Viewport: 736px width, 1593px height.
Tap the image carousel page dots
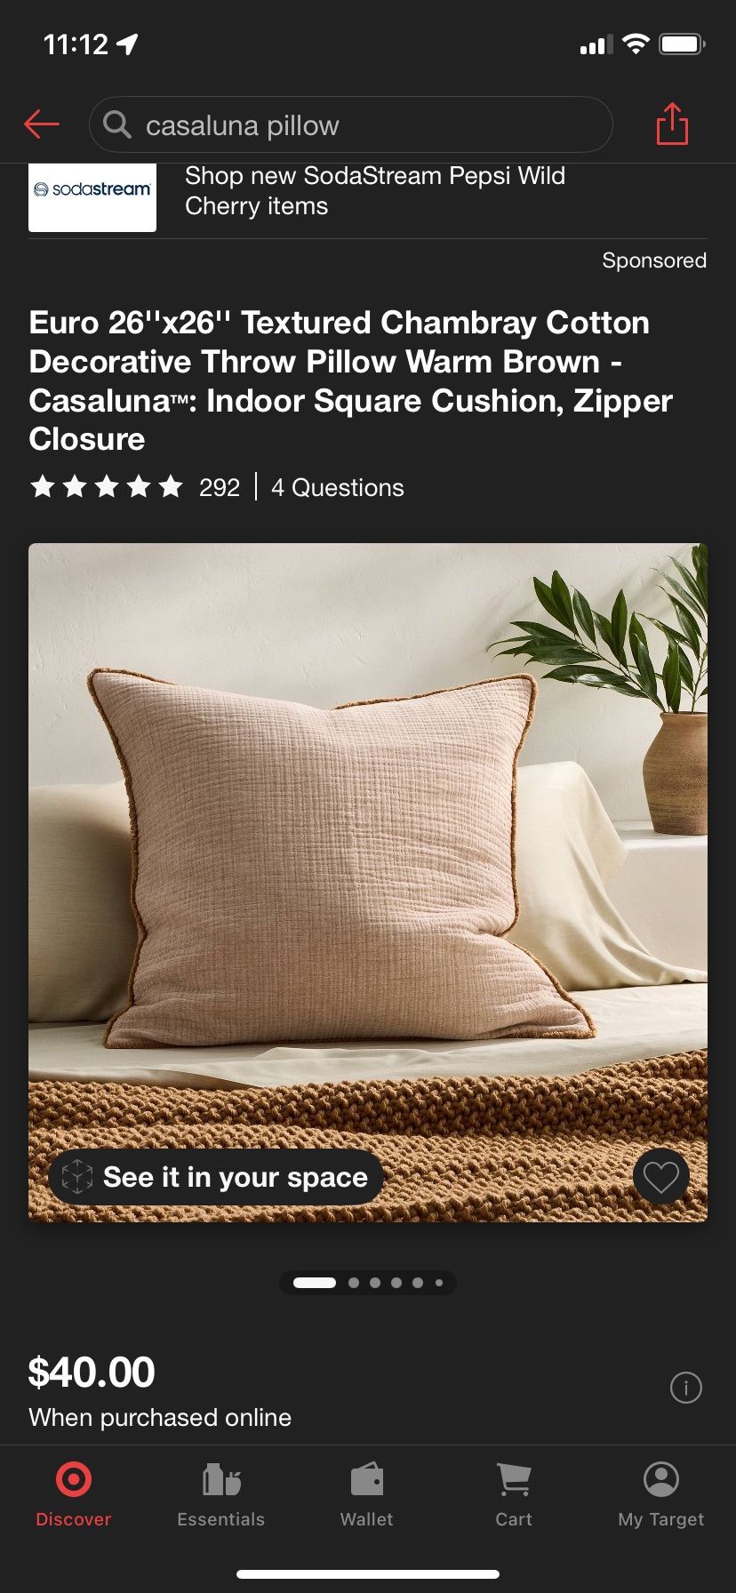pyautogui.click(x=368, y=1283)
